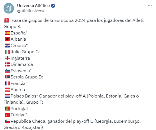Click the red siren emoji icon

tap(6, 20)
